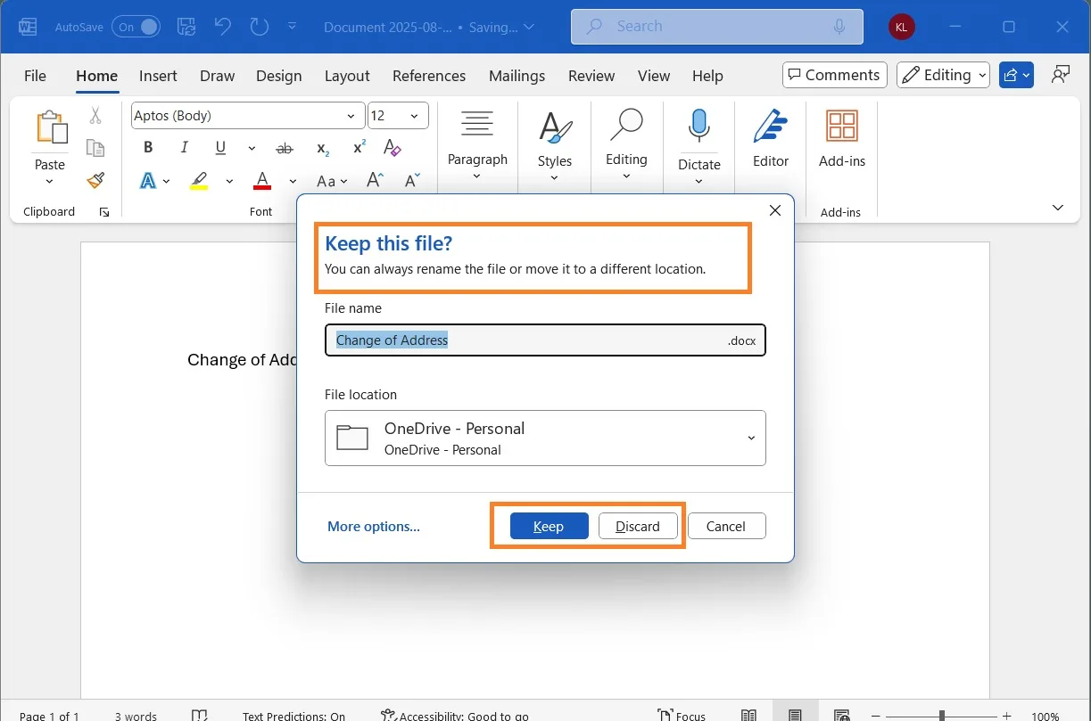Select the Format Painter tool

click(x=95, y=180)
